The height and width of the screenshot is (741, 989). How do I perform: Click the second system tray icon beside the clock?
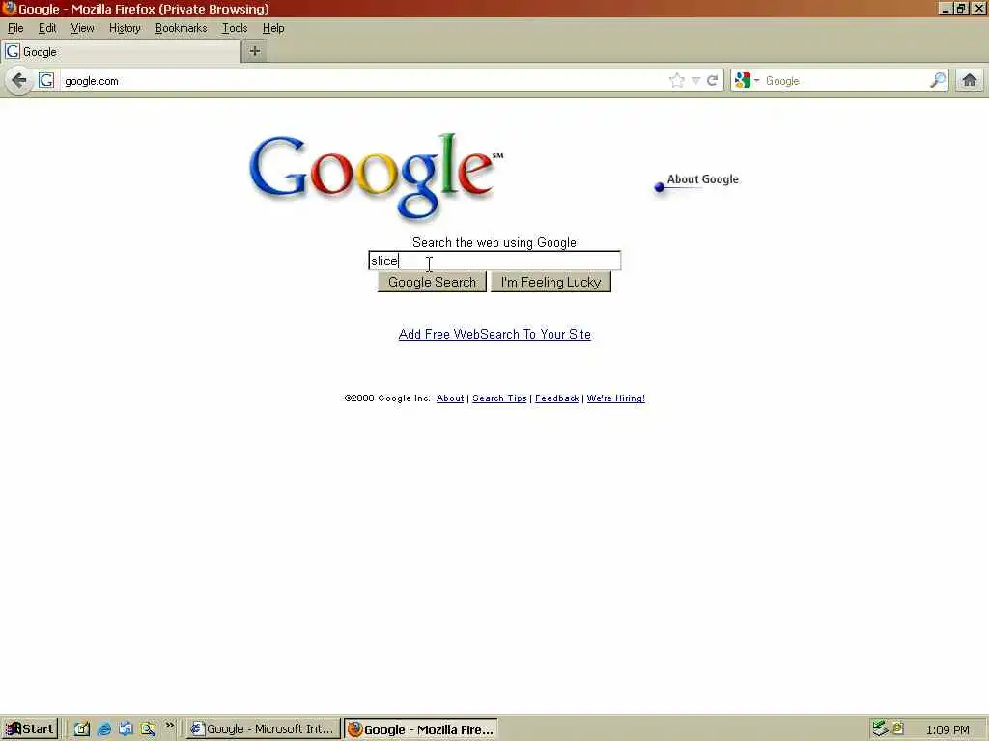(898, 727)
